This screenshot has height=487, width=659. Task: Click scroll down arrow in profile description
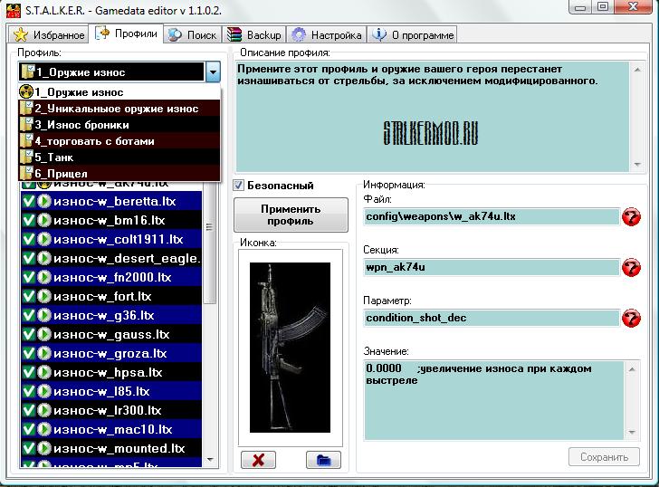(637, 164)
